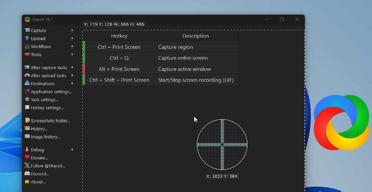The width and height of the screenshot is (372, 192).
Task: Open the Donate... entry
Action: tap(39, 158)
